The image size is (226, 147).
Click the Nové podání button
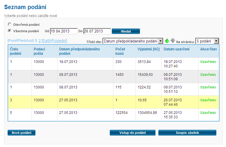click(x=21, y=133)
